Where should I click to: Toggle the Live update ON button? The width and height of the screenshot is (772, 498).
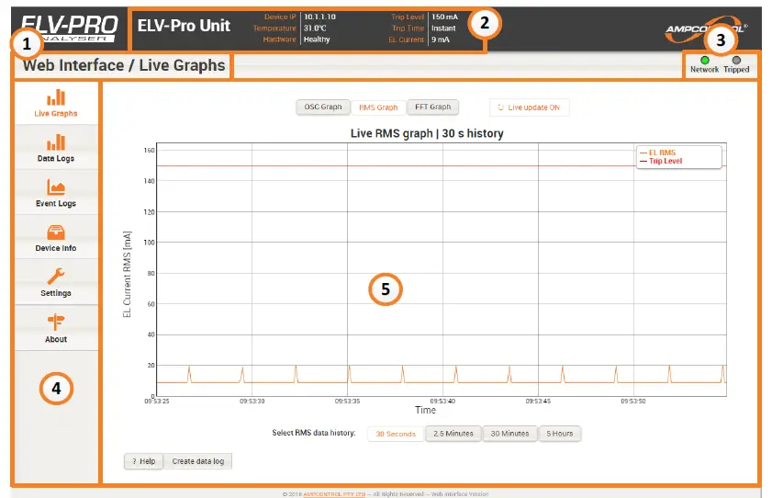coord(529,108)
